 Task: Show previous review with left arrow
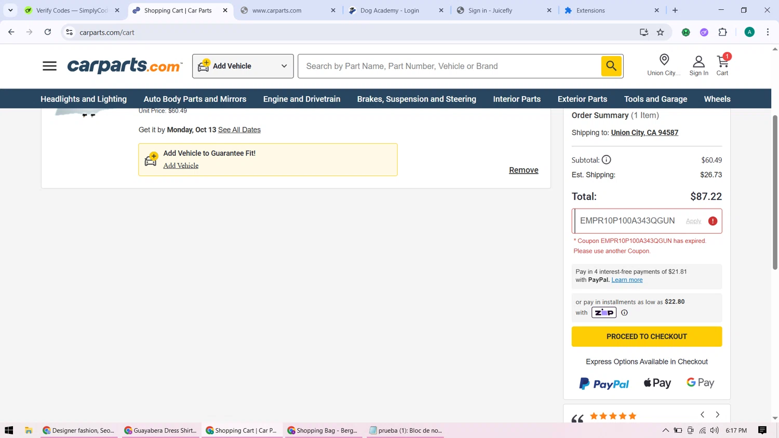tap(702, 415)
